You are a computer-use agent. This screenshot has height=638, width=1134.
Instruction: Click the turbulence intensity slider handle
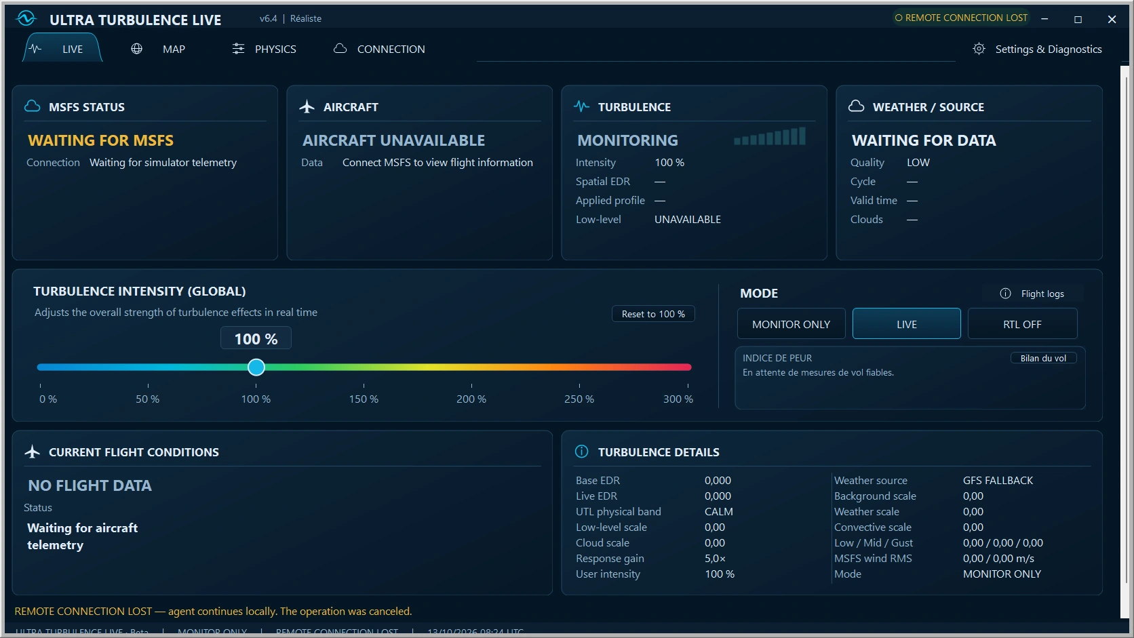pyautogui.click(x=256, y=367)
